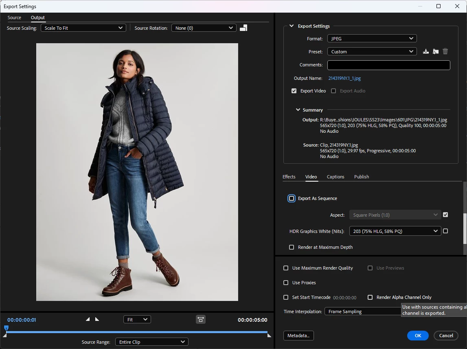Click the Import Preset folder icon
The width and height of the screenshot is (467, 349).
point(436,51)
